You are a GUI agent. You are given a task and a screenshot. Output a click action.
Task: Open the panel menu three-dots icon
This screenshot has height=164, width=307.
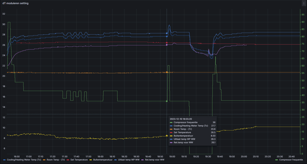tap(304, 3)
